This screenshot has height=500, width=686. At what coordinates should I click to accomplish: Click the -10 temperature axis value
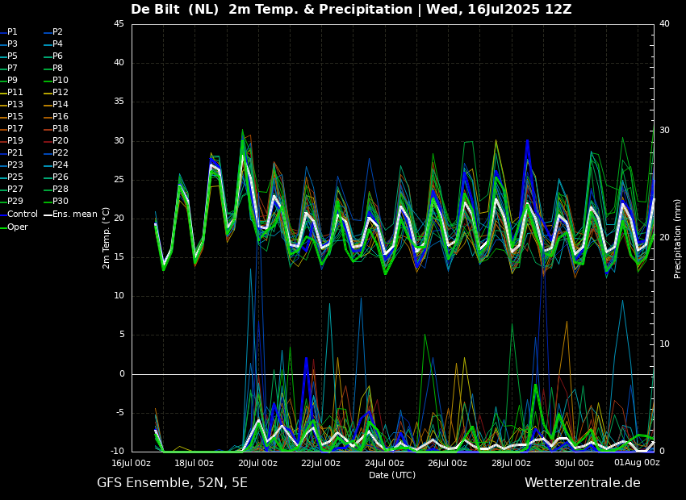[117, 451]
